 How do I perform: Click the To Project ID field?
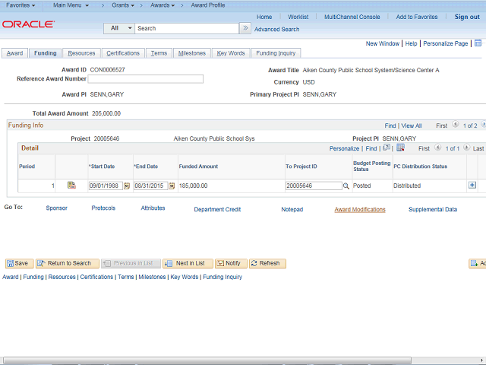tap(314, 186)
